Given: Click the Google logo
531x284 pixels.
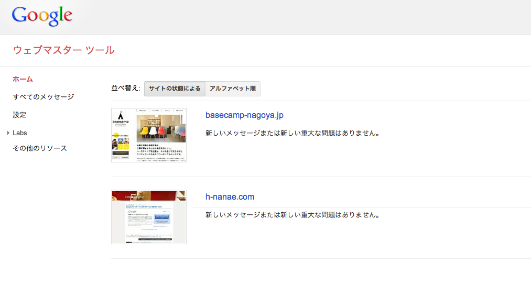Looking at the screenshot, I should pyautogui.click(x=42, y=16).
